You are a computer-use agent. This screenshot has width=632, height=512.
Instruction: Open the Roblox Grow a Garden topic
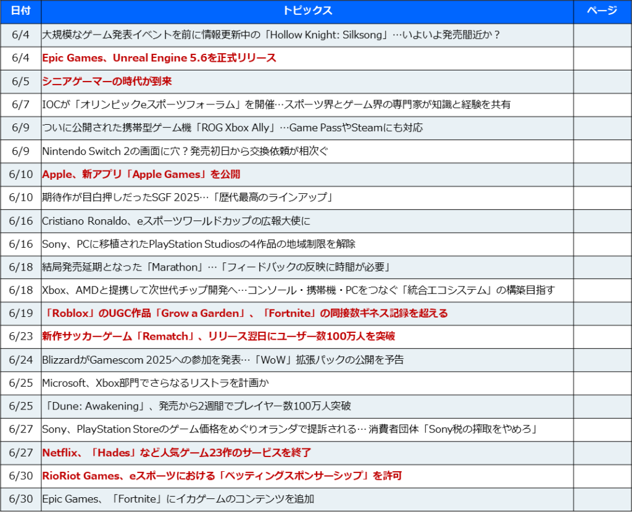point(245,314)
